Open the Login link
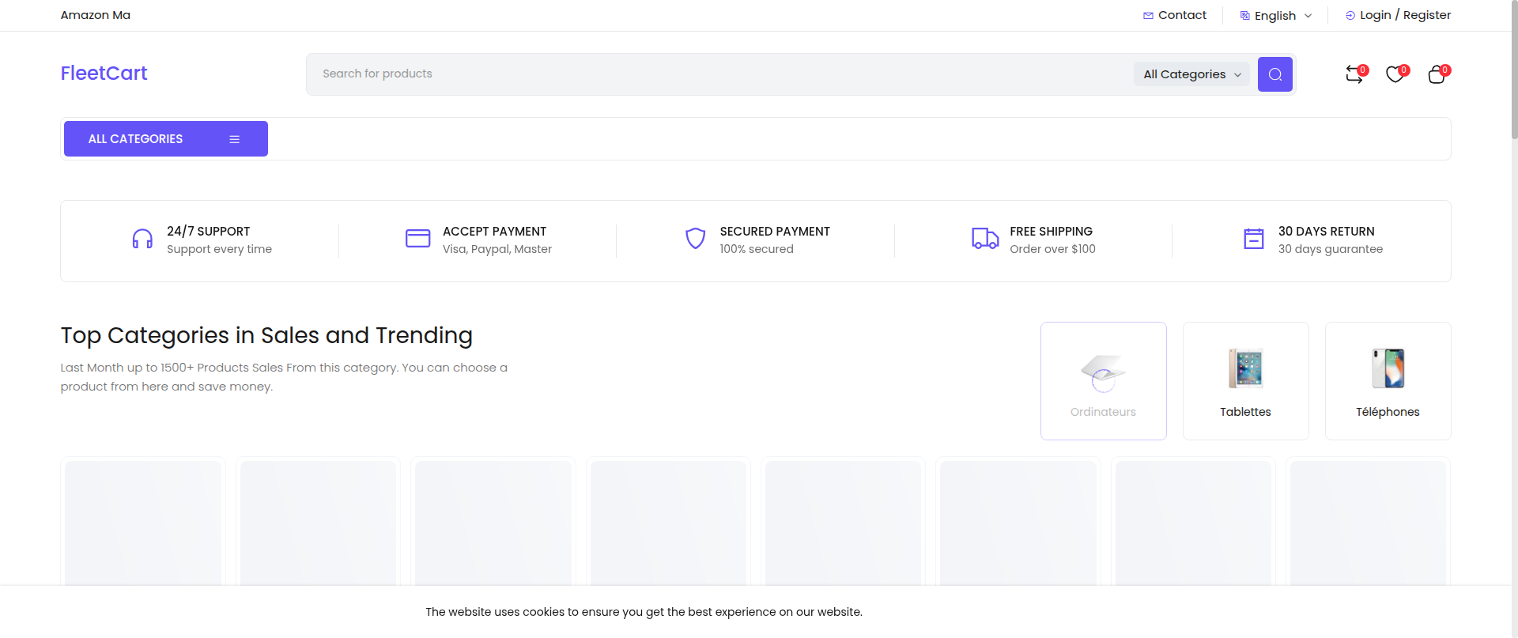The image size is (1518, 638). point(1375,15)
